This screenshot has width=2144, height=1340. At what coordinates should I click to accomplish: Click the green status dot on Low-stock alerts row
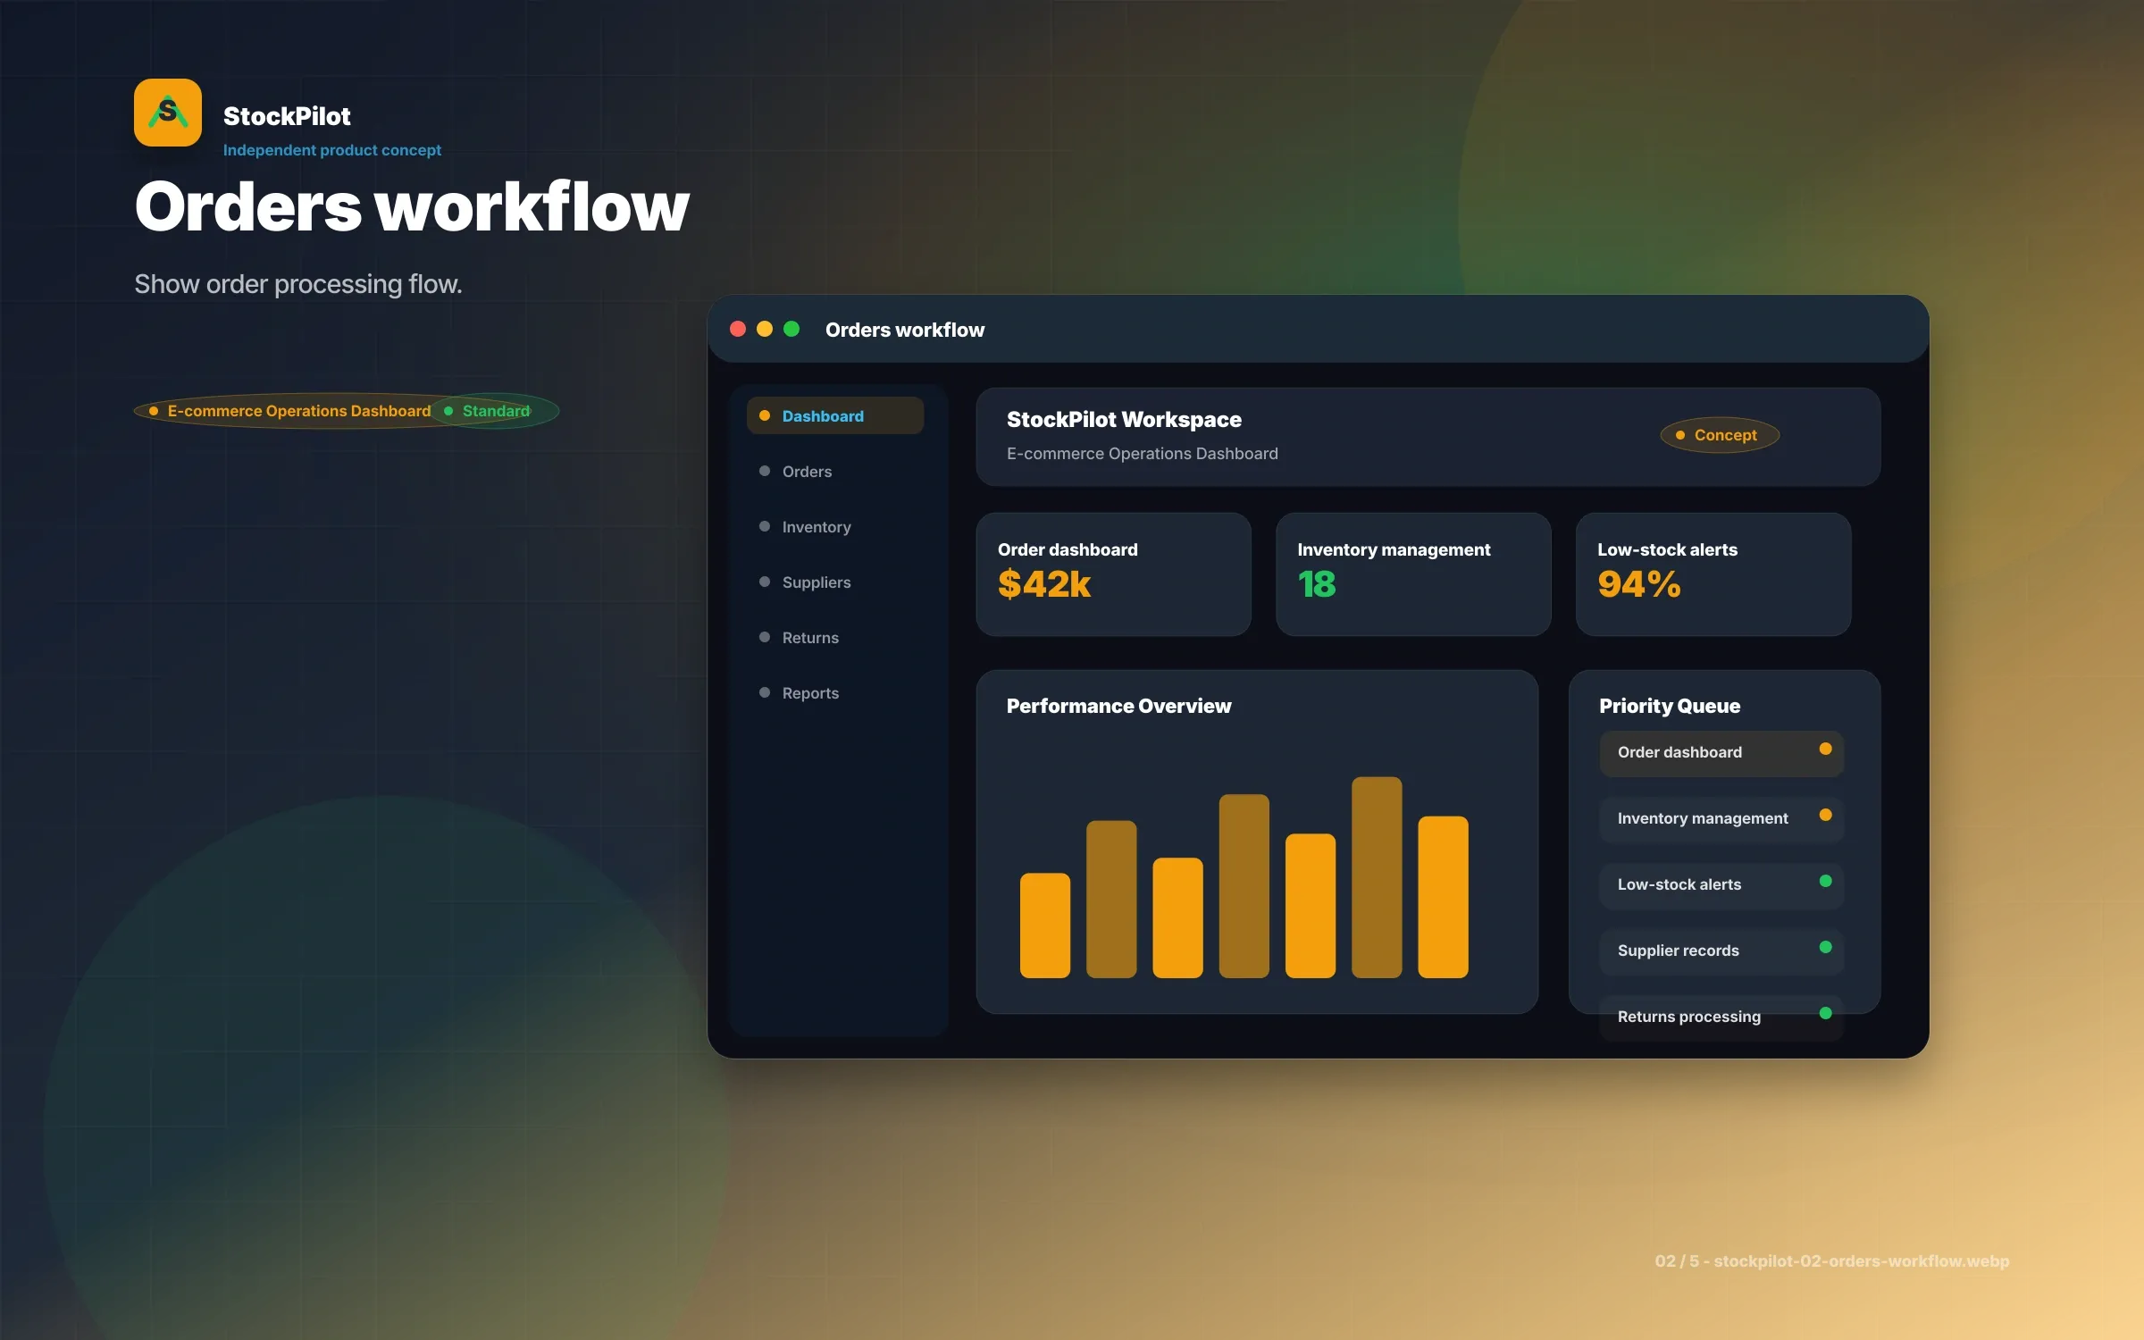[x=1825, y=881]
